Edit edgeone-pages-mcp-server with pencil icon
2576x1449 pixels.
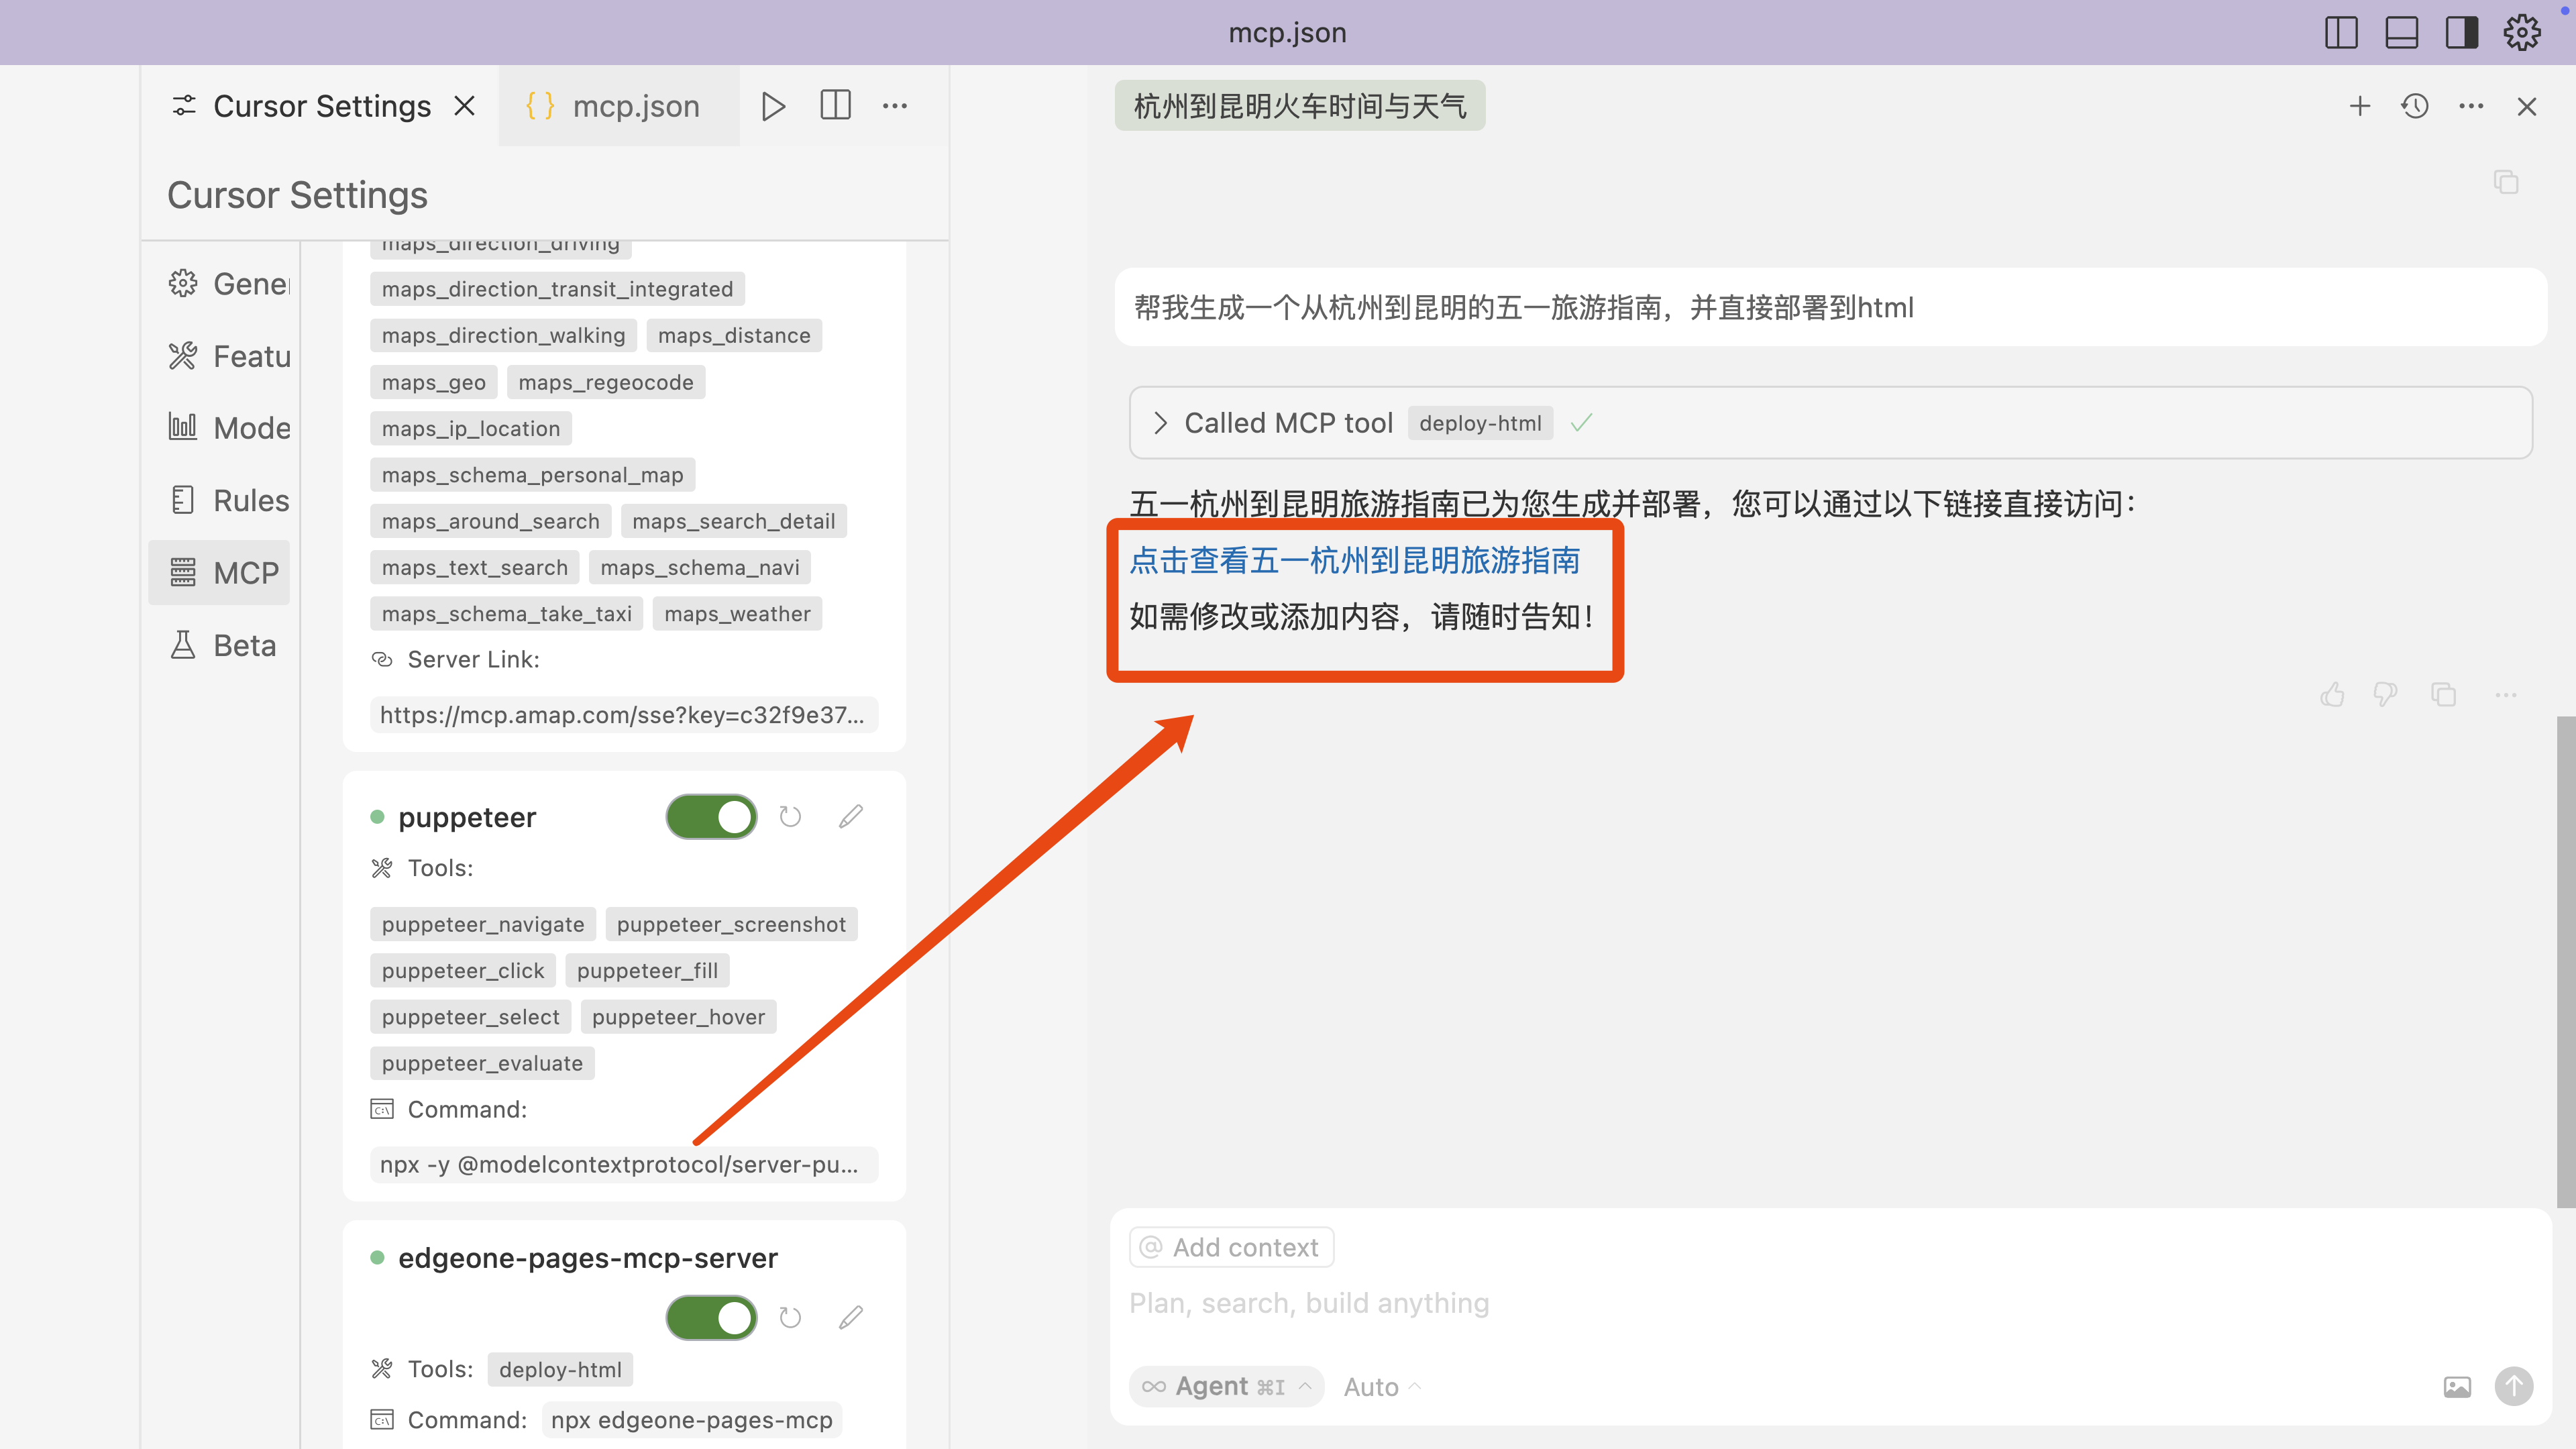point(850,1318)
